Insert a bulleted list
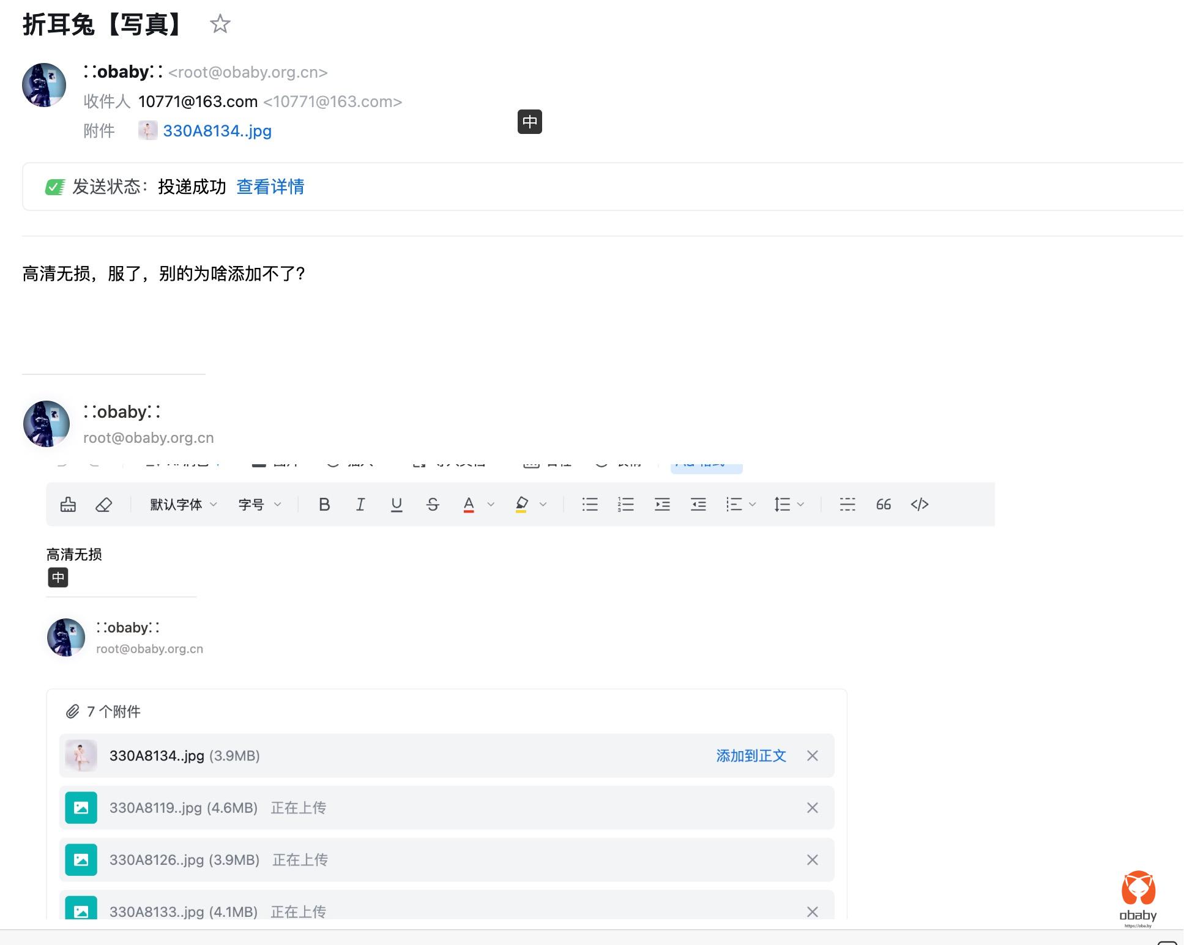 [590, 505]
